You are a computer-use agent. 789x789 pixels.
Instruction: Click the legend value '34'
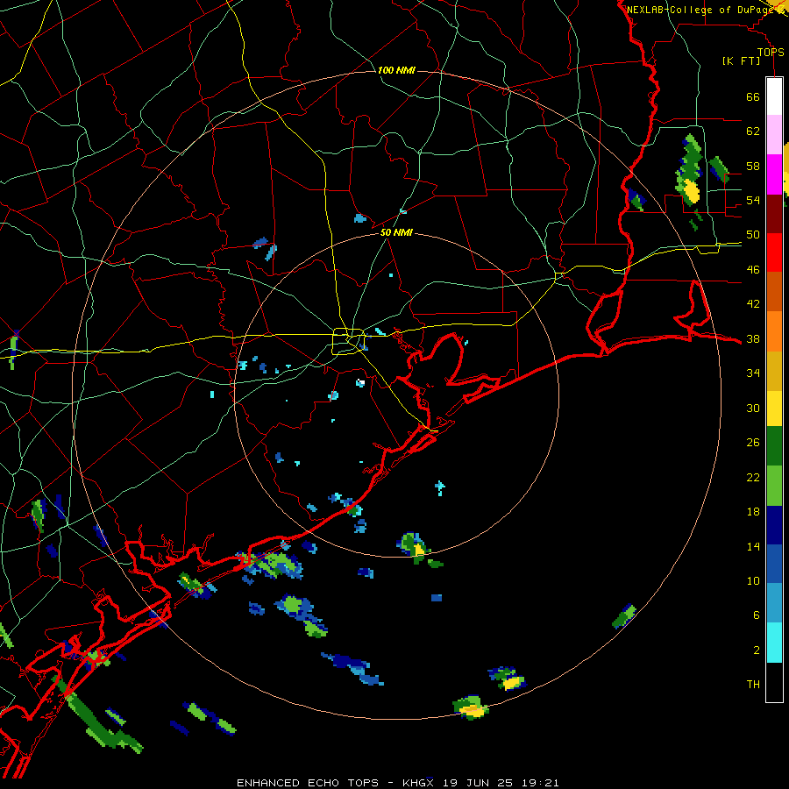[x=753, y=373]
